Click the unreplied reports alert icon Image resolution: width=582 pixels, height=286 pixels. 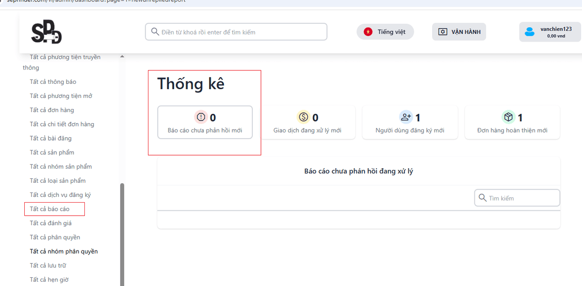[201, 117]
